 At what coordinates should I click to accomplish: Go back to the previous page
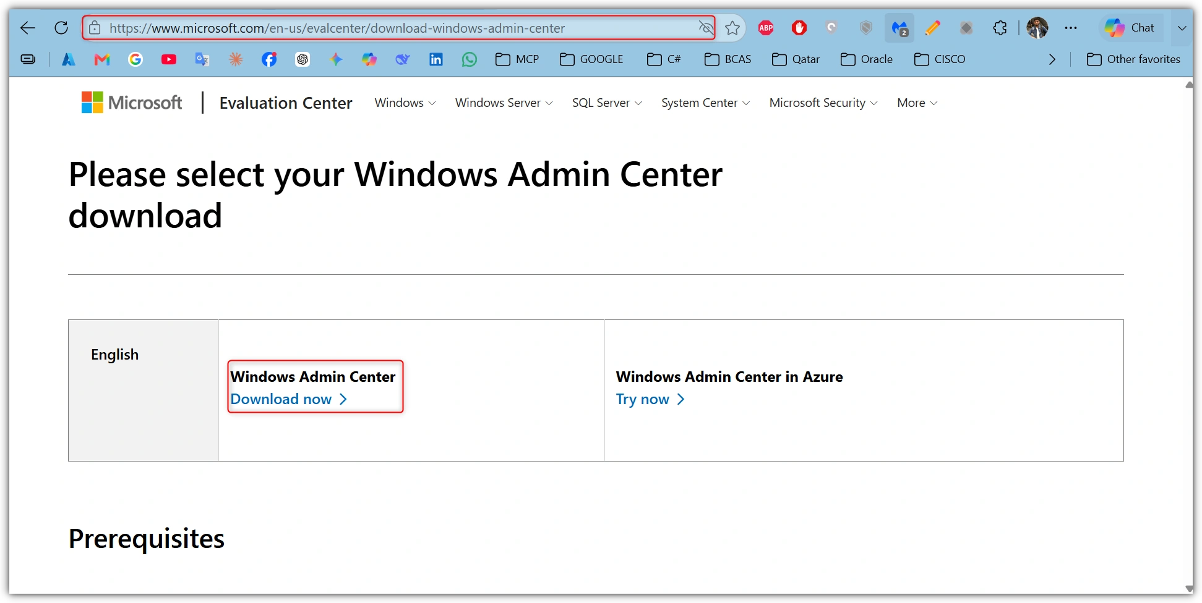pos(28,28)
